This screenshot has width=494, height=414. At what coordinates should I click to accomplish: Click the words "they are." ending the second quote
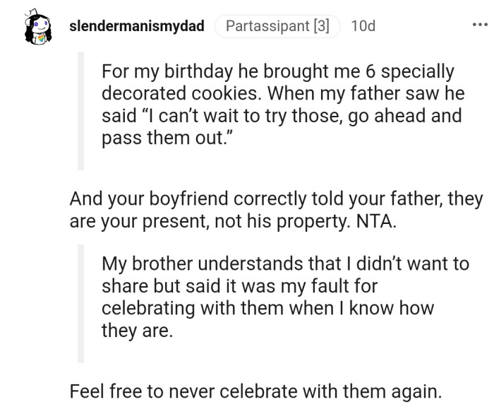[x=136, y=330]
